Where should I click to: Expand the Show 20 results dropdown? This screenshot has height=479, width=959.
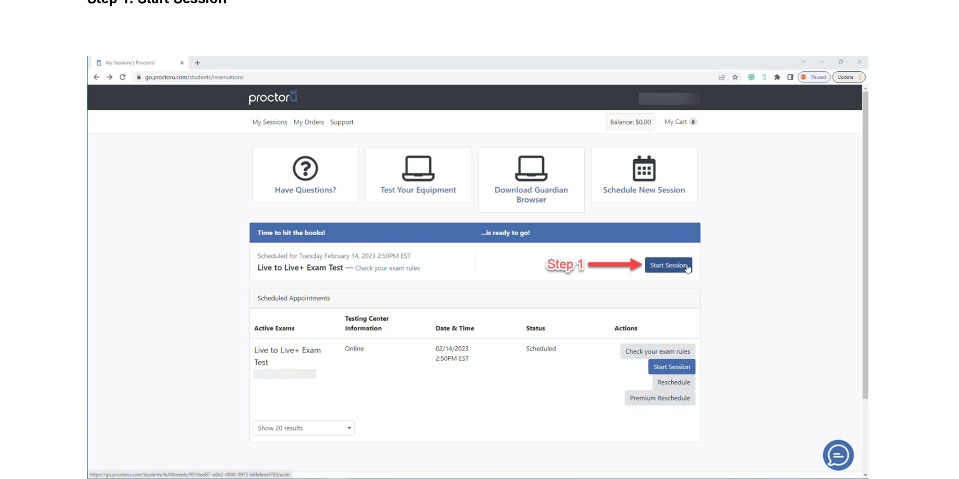[x=304, y=428]
